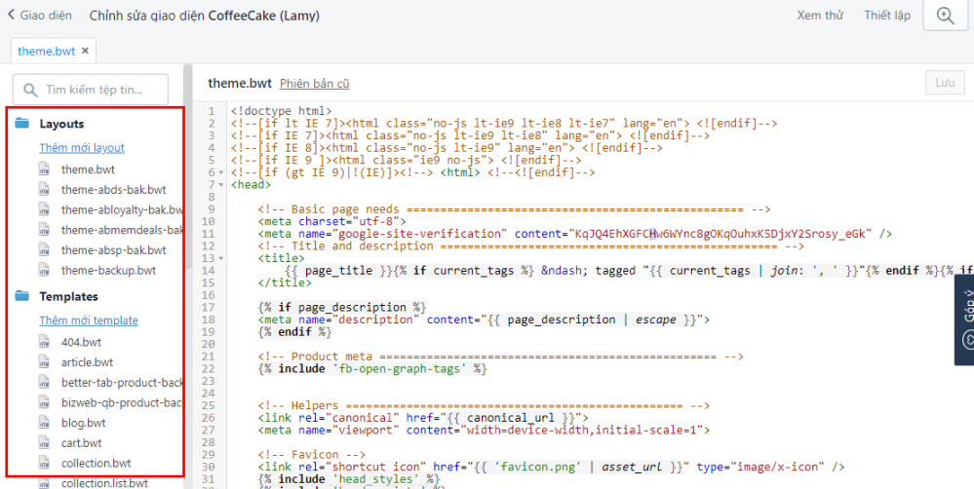Open the Phiên bản cũ link

point(314,84)
